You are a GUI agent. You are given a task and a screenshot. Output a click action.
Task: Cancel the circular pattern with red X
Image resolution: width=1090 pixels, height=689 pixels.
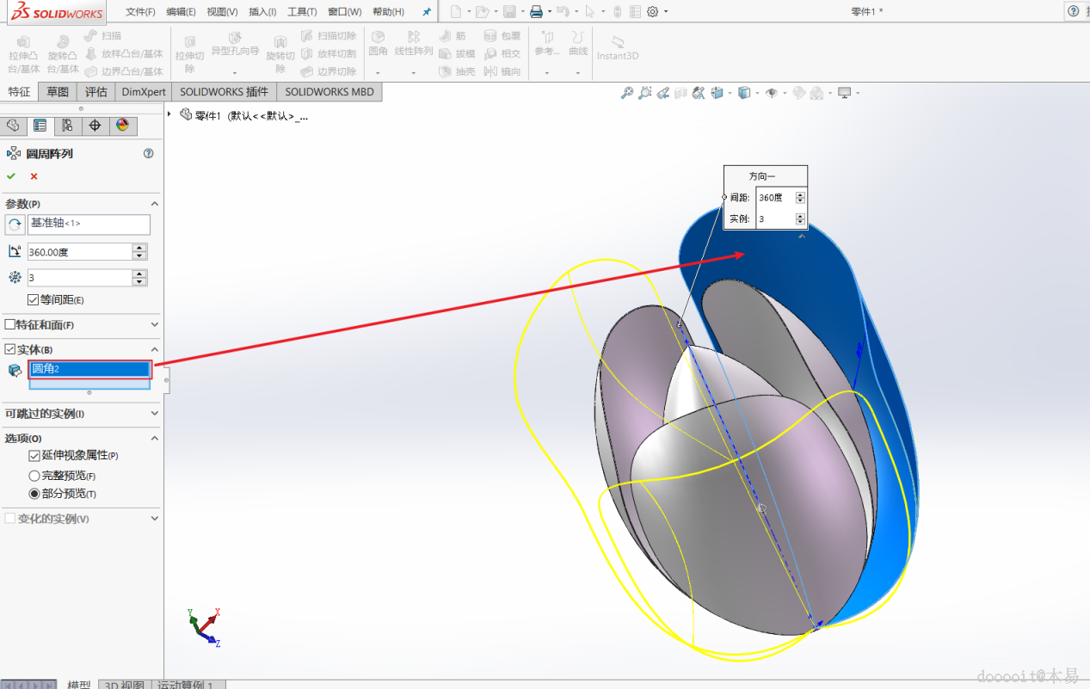[x=34, y=176]
